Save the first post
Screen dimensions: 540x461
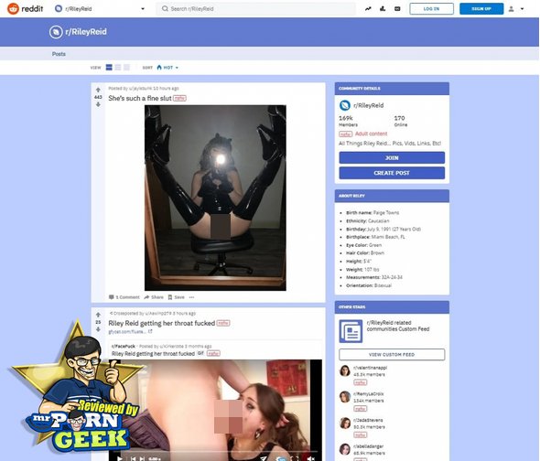click(176, 297)
